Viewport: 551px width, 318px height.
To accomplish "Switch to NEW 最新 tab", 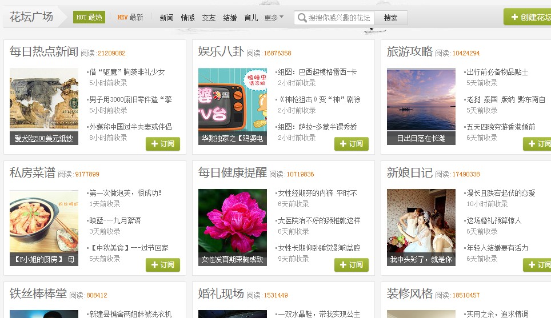I will tap(130, 17).
